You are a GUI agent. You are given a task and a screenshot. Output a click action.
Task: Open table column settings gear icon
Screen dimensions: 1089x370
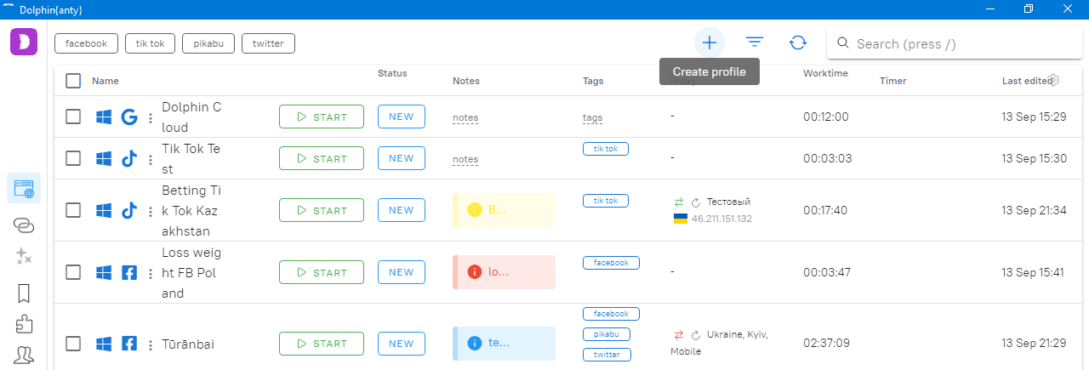tap(1053, 80)
